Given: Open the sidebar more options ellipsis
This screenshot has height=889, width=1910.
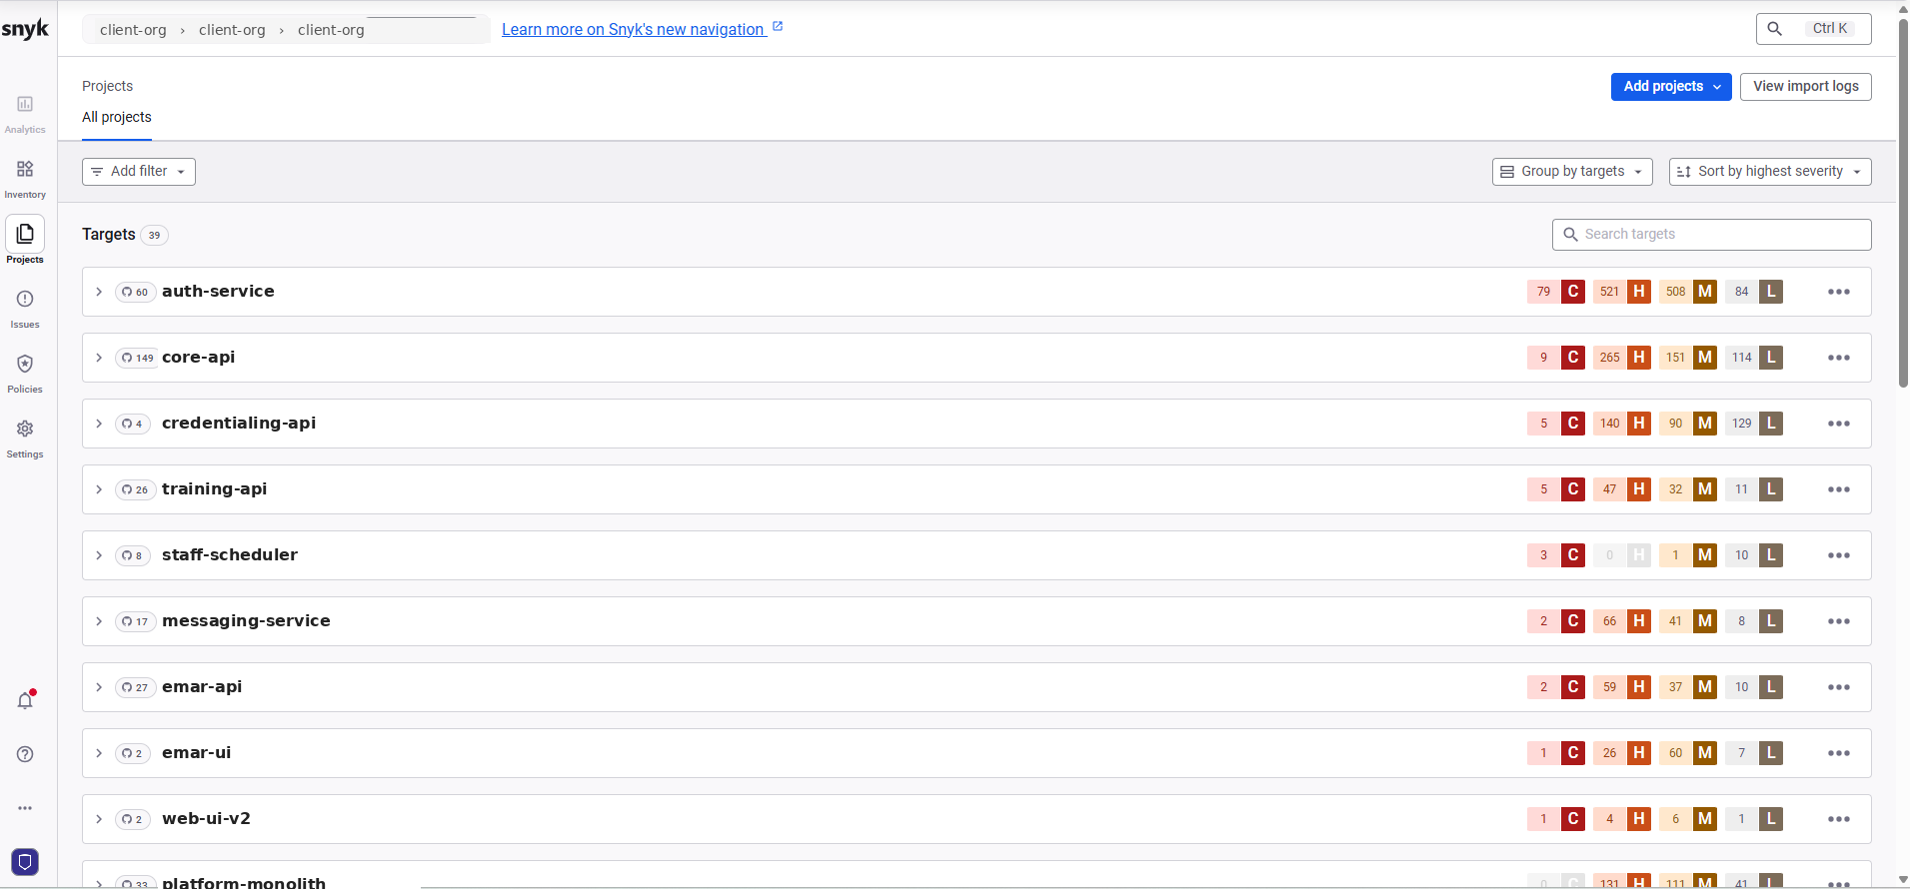Looking at the screenshot, I should (x=25, y=808).
